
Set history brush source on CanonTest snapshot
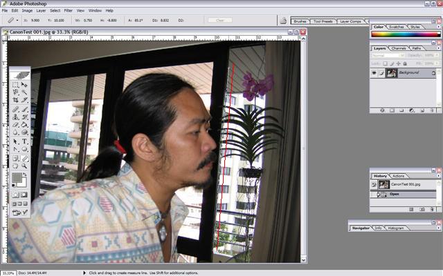click(x=374, y=185)
